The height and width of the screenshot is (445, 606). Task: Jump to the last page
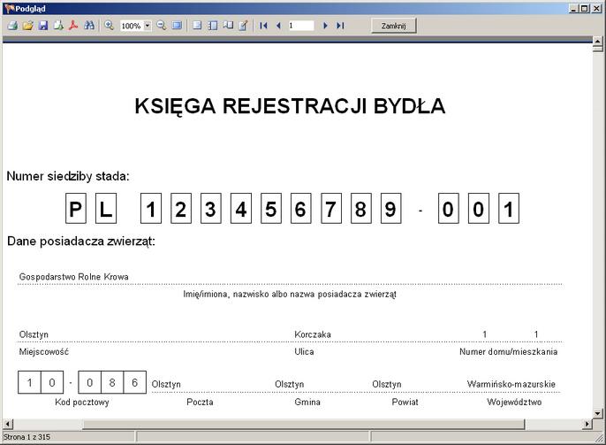coord(340,26)
